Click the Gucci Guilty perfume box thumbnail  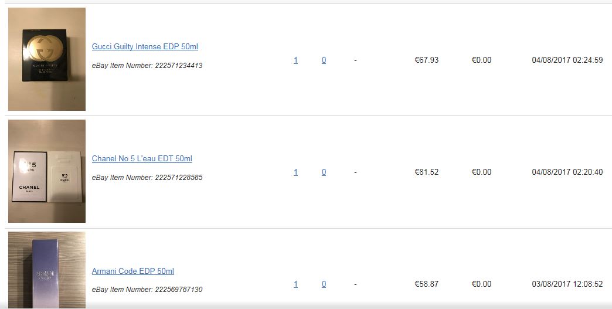pyautogui.click(x=47, y=59)
